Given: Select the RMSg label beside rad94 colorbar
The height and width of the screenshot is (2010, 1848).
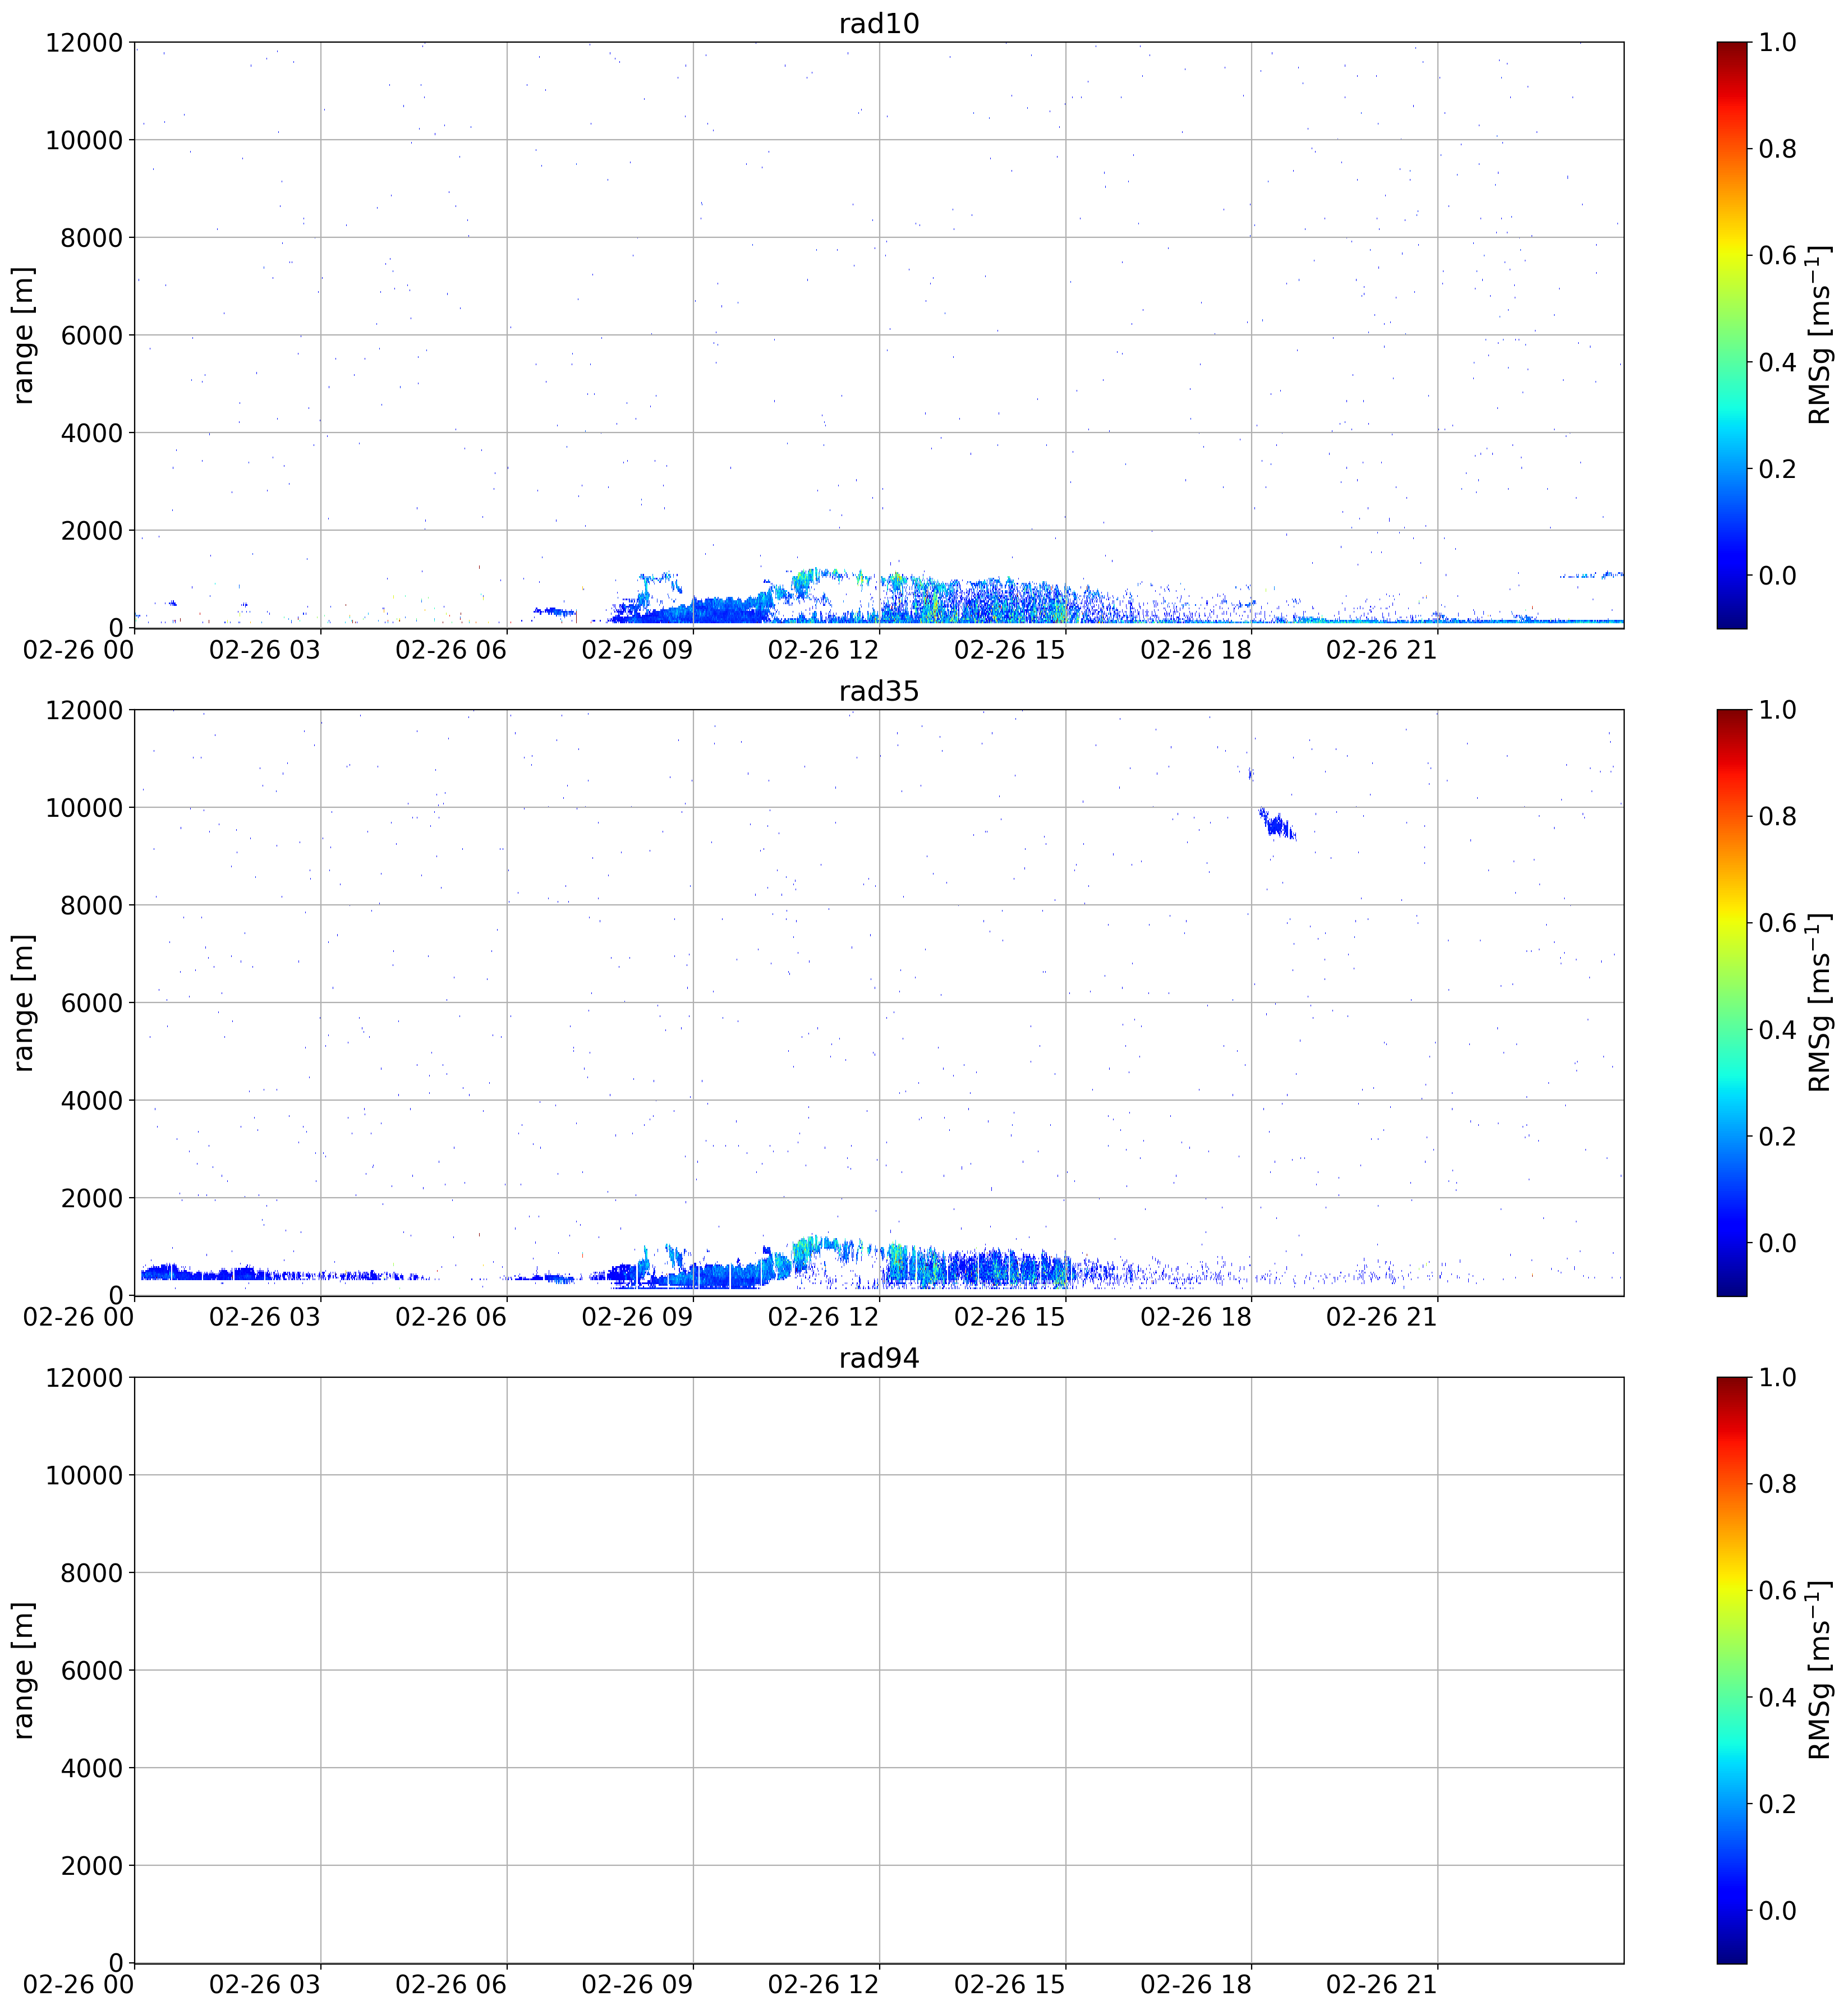Looking at the screenshot, I should [1820, 1670].
